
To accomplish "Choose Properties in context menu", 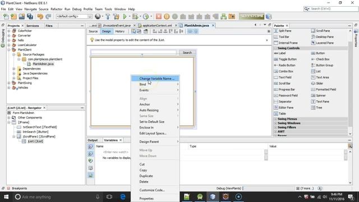I will pyautogui.click(x=155, y=199).
